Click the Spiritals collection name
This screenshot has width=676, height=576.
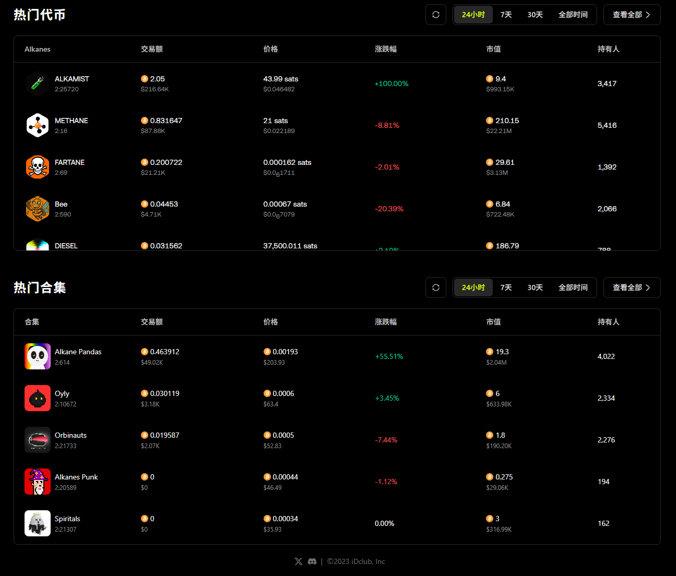coord(67,519)
